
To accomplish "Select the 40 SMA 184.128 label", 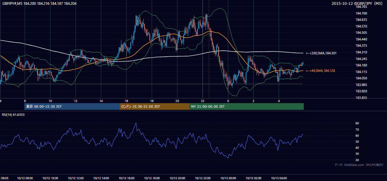I will (320, 71).
